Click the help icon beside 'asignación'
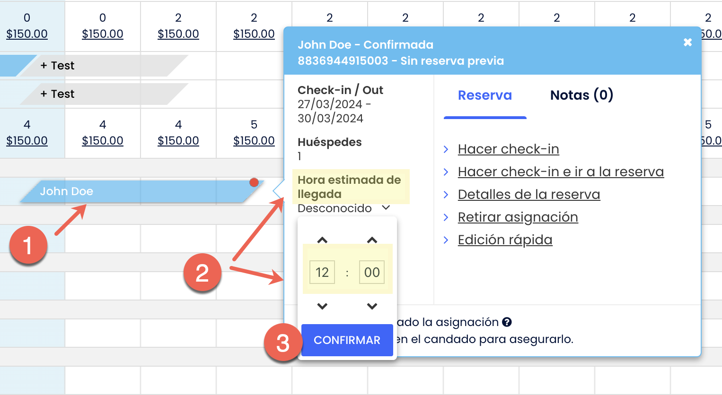 pos(507,322)
